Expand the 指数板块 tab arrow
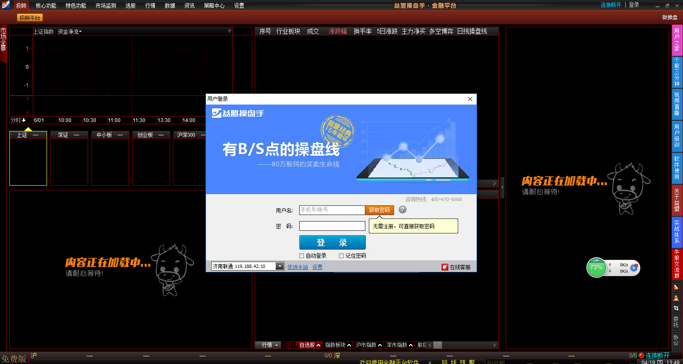 click(x=349, y=345)
